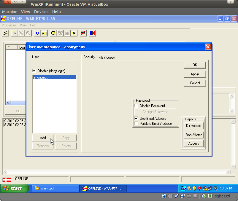
Task: Enable the Validate Email Address checkbox
Action: pos(136,124)
